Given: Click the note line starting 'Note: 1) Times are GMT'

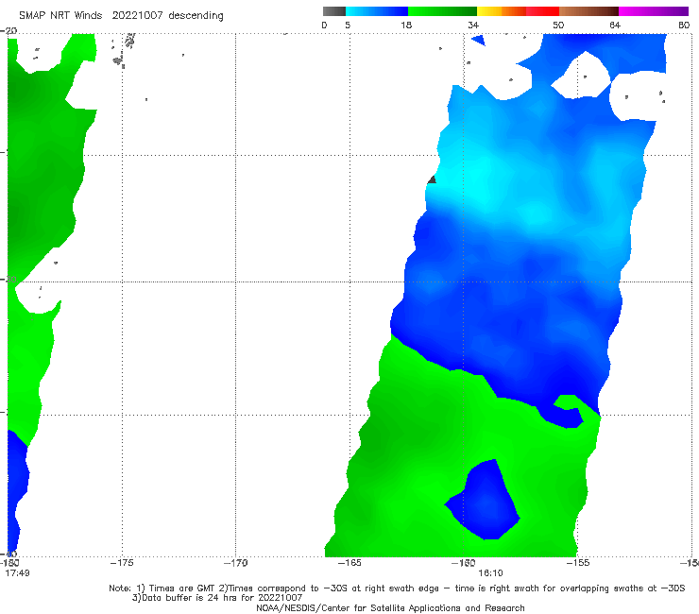Looking at the screenshot, I should click(397, 588).
